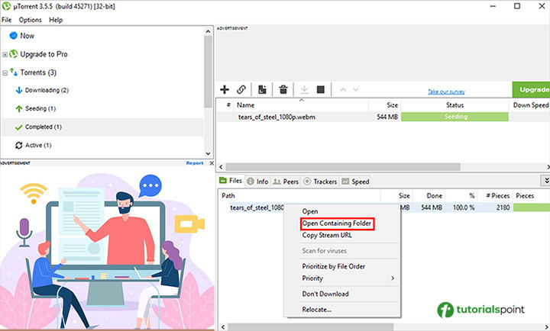
Task: Open the Take our survey link
Action: [446, 92]
